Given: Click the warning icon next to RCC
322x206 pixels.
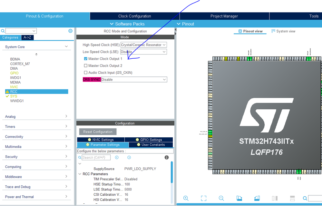Looking at the screenshot, I should pyautogui.click(x=7, y=92).
